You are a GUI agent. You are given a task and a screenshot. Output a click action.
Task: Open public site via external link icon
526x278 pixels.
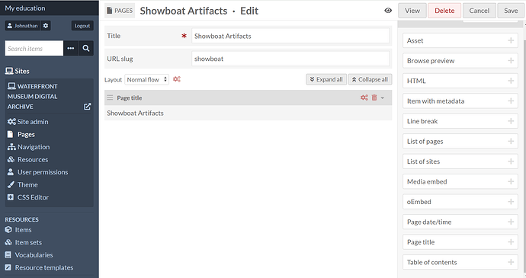[87, 107]
